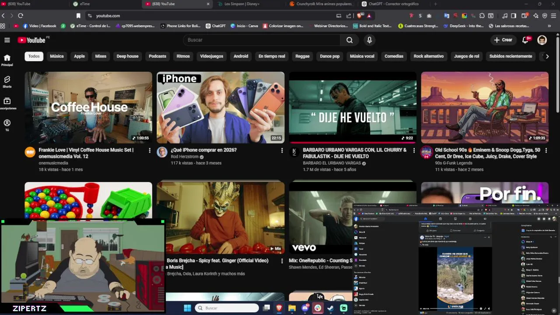Open the Leo AI sparkle icon
Screen dimensions: 560x315
(535, 16)
